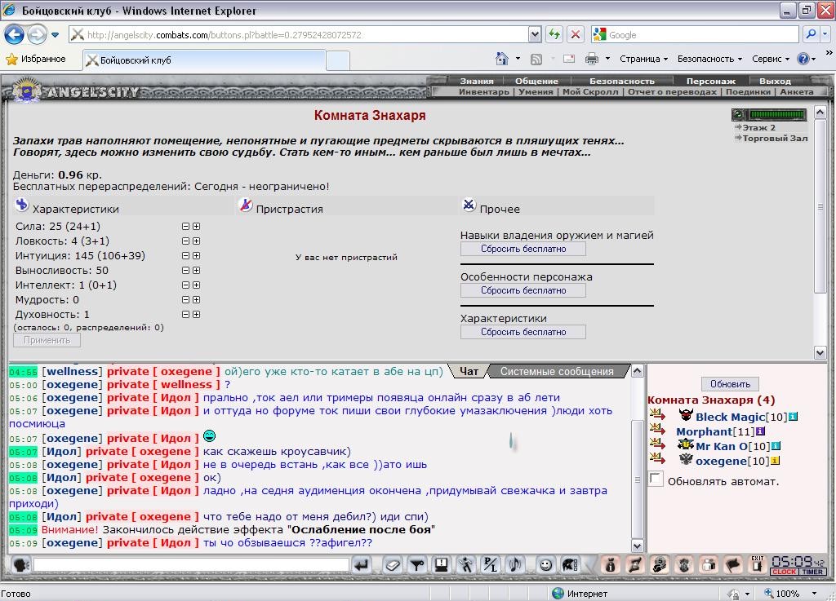The height and width of the screenshot is (601, 836).
Task: Increase Духовность with its plus box
Action: tap(196, 315)
